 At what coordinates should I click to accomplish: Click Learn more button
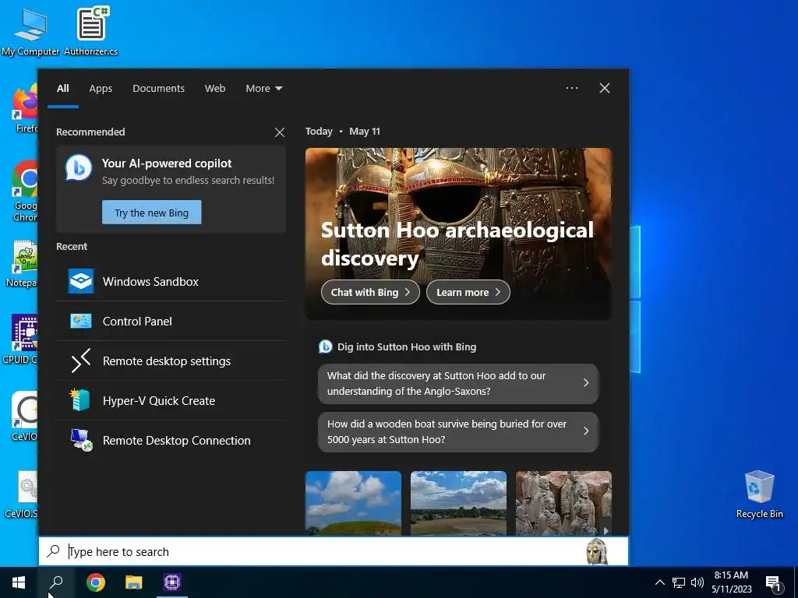(x=468, y=293)
